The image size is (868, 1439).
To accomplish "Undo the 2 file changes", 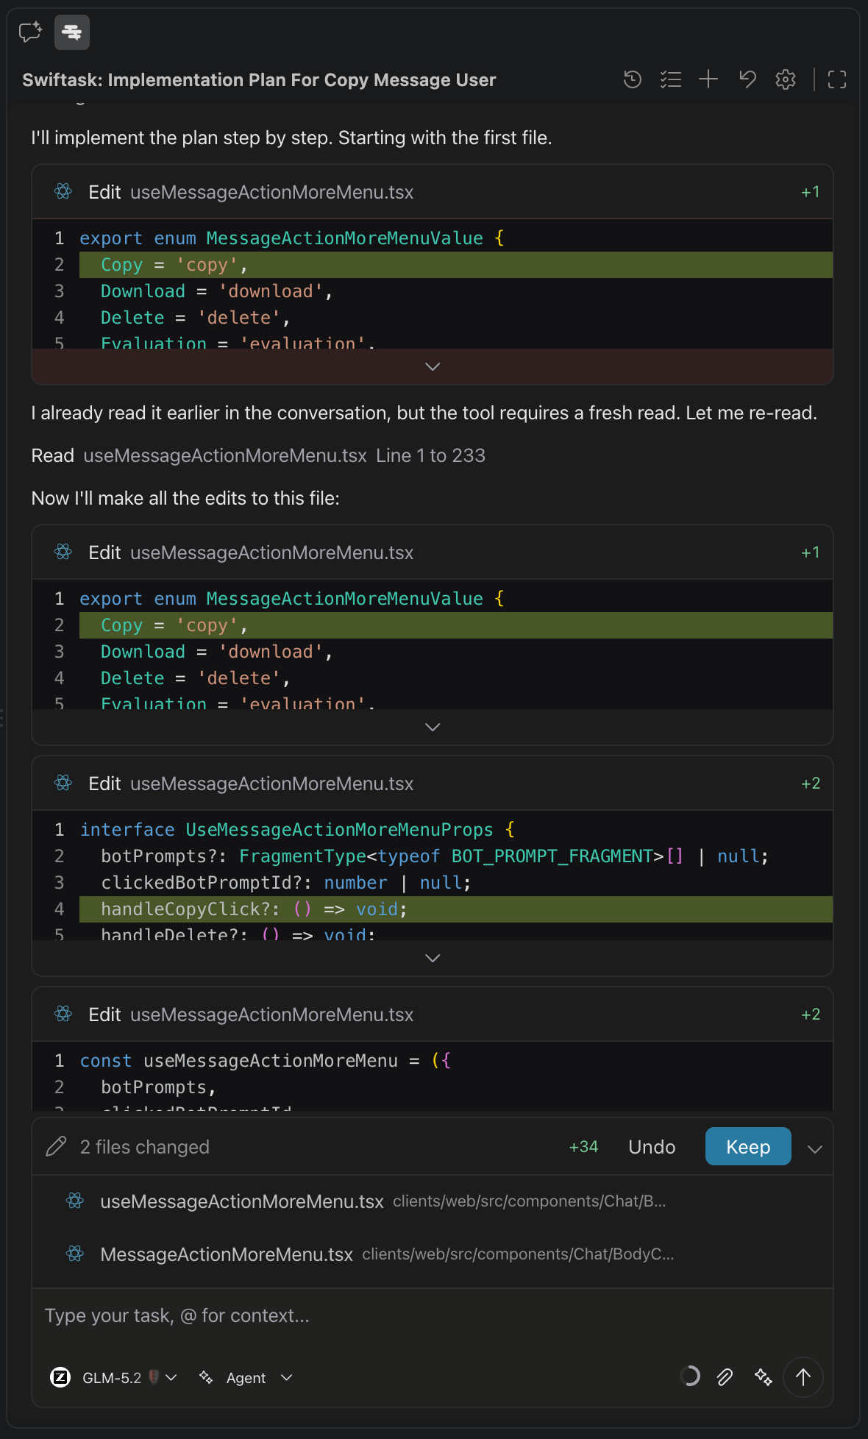I will (x=652, y=1147).
